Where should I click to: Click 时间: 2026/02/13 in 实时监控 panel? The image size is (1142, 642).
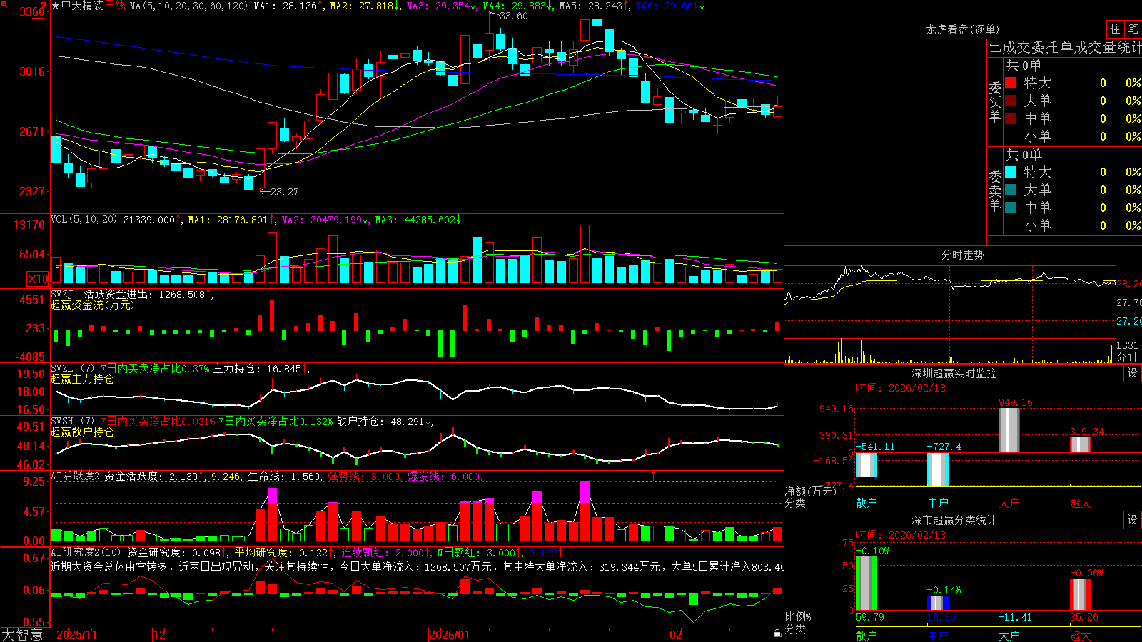(x=901, y=388)
